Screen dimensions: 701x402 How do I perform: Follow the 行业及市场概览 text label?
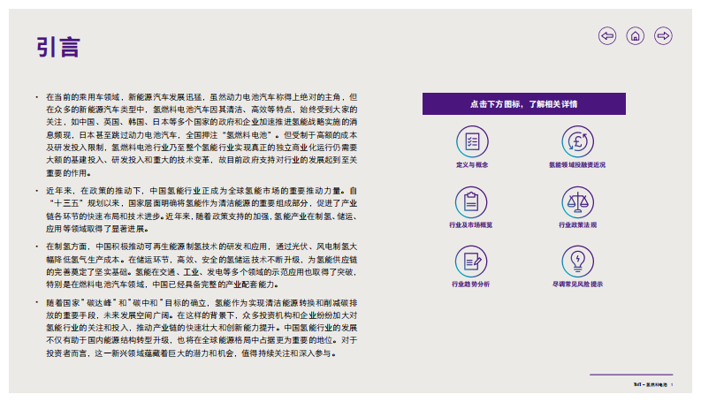click(x=471, y=225)
